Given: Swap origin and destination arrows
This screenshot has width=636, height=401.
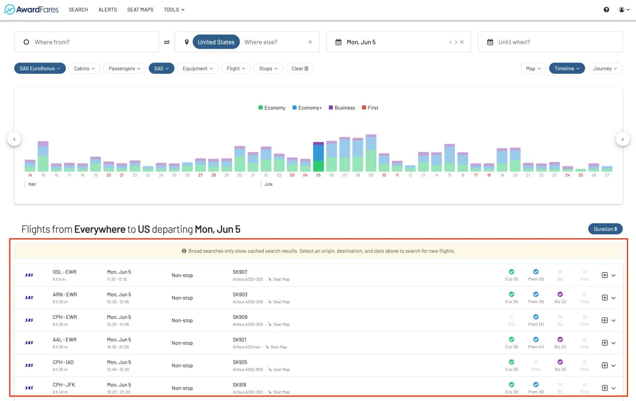Looking at the screenshot, I should coord(167,42).
